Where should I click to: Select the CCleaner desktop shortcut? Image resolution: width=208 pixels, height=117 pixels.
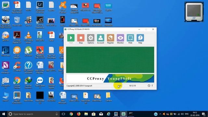tap(17, 67)
